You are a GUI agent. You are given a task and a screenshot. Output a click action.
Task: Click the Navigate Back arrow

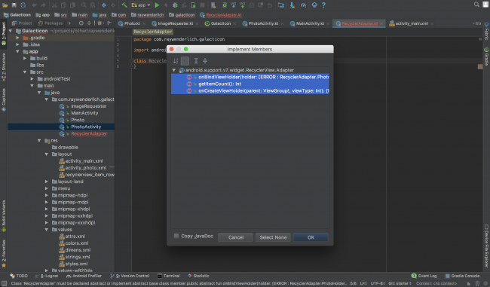pos(104,5)
